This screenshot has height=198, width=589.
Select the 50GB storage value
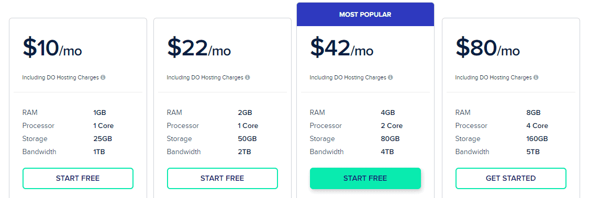248,139
